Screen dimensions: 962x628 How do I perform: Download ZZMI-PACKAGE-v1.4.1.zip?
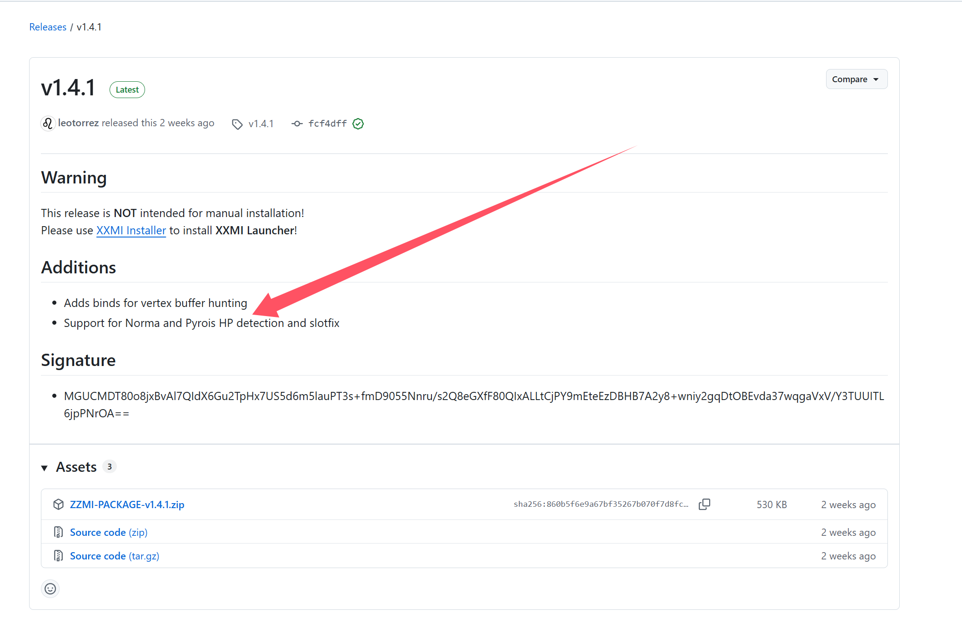pos(127,504)
